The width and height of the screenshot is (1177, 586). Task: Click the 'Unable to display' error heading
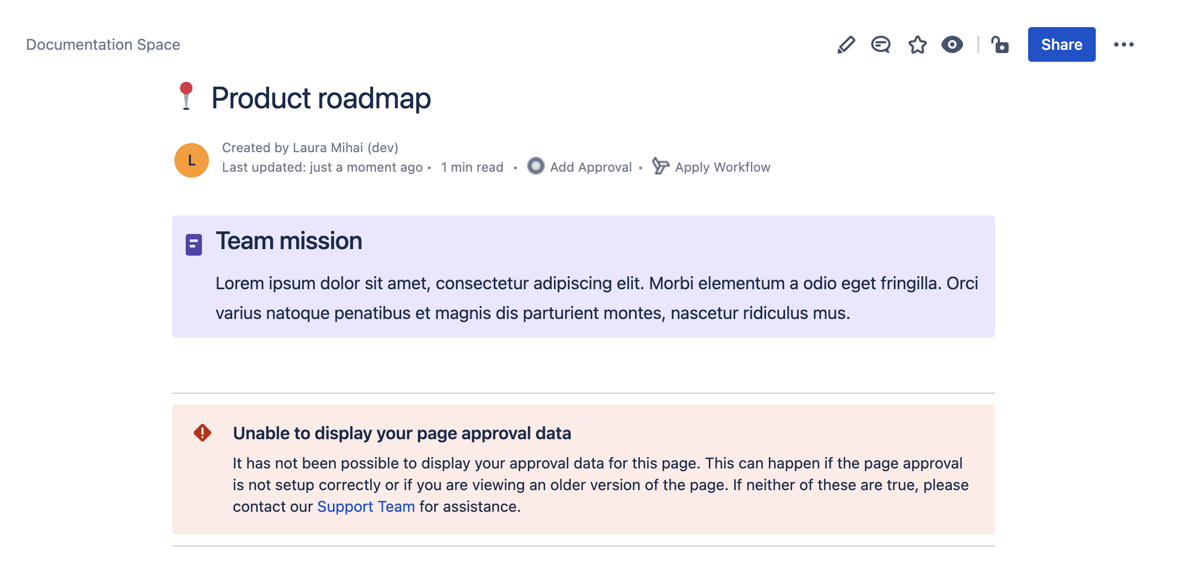402,433
